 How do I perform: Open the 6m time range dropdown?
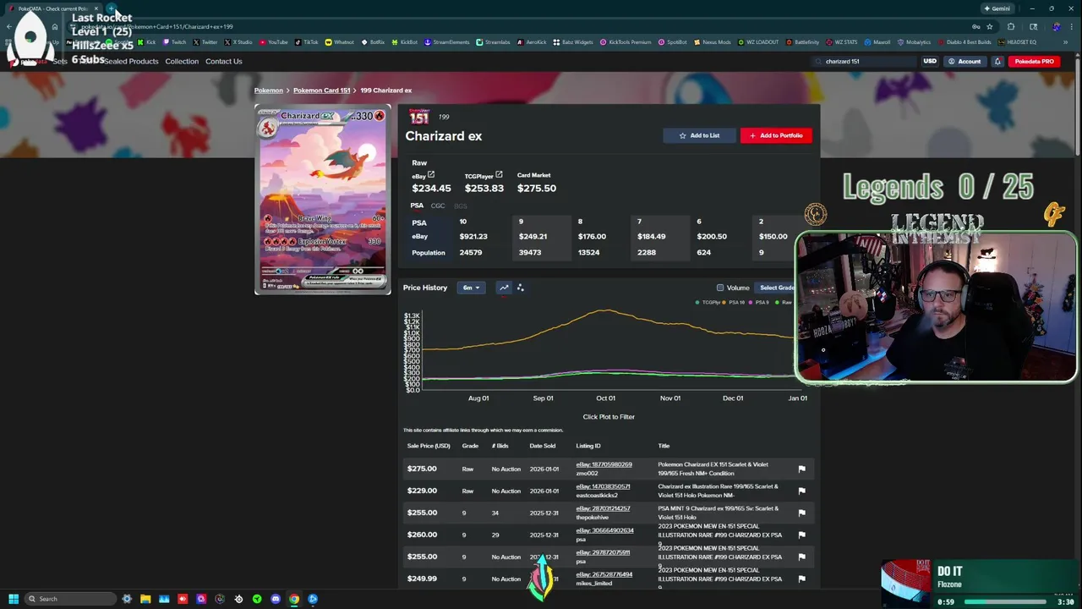click(471, 288)
